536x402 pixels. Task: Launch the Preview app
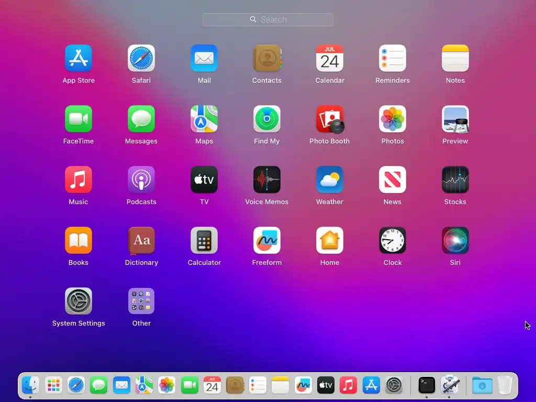[x=455, y=119]
